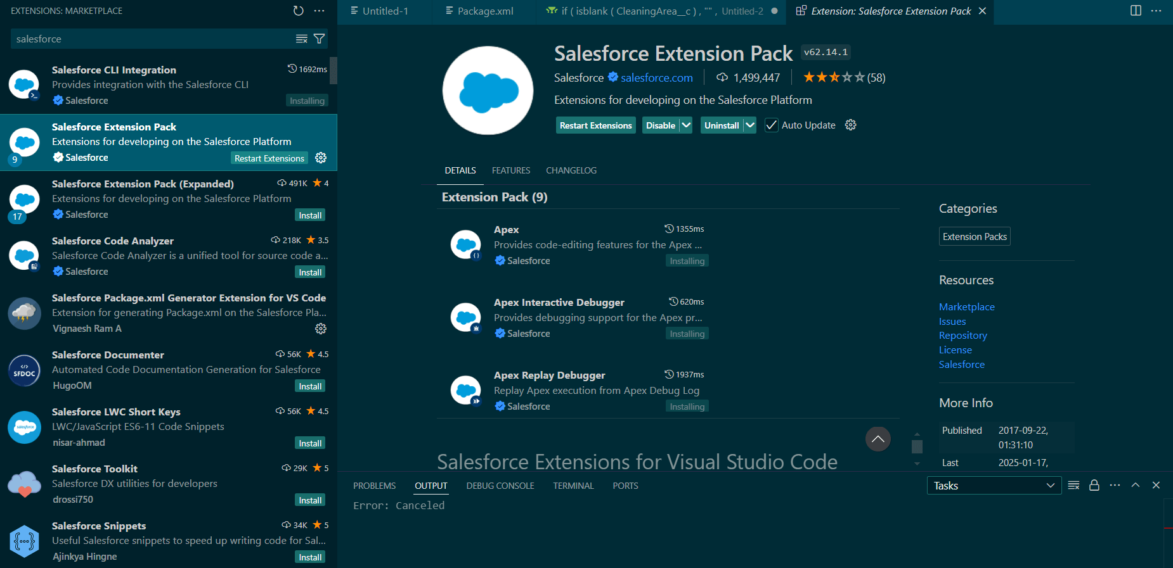Screen dimensions: 1173x568
Task: Toggle the Auto Update checkbox
Action: pos(771,125)
